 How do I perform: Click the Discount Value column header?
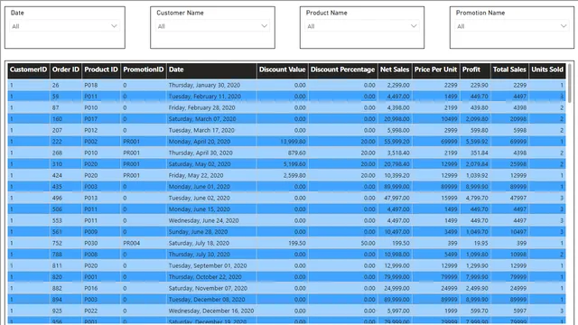[x=282, y=70]
